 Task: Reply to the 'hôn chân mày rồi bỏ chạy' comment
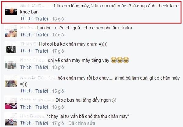pyautogui.click(x=42, y=91)
